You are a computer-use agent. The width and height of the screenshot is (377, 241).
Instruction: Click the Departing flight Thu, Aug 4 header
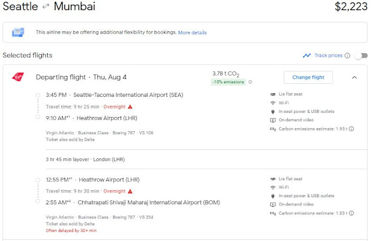tap(81, 77)
